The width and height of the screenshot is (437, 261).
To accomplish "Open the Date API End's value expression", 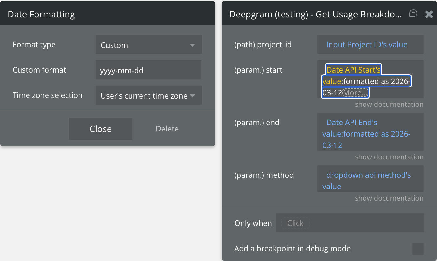I will (x=351, y=123).
